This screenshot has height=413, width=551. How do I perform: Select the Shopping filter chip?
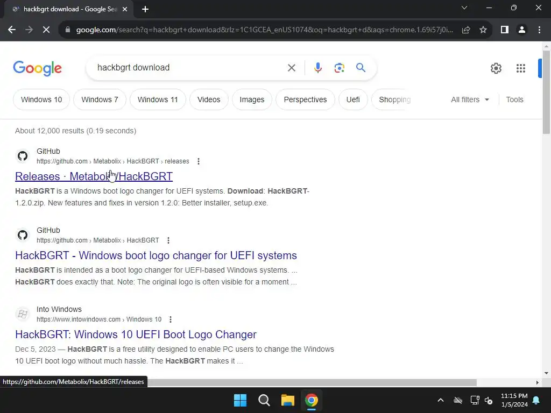coord(391,99)
